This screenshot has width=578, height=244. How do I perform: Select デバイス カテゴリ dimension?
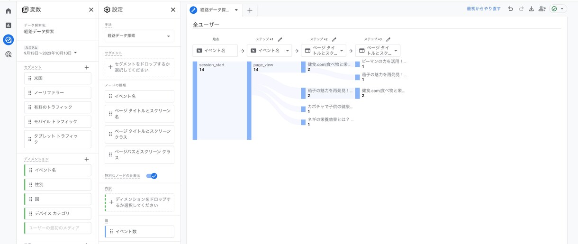tap(57, 213)
